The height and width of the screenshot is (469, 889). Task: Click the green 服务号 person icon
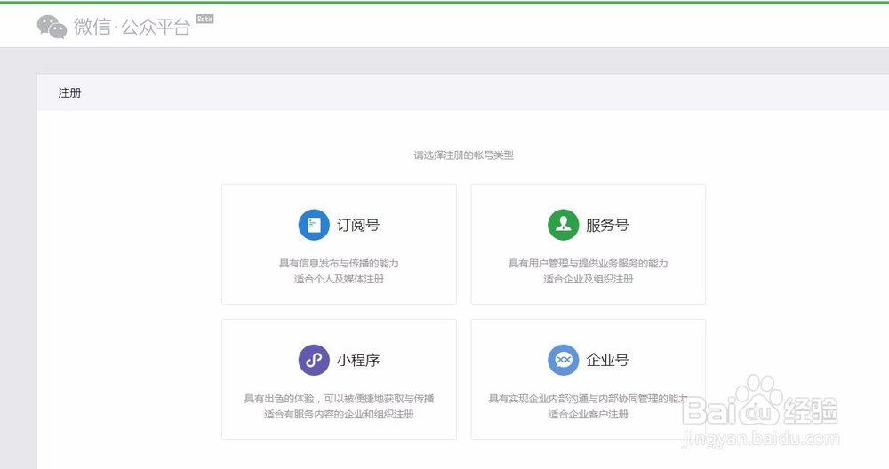point(563,225)
